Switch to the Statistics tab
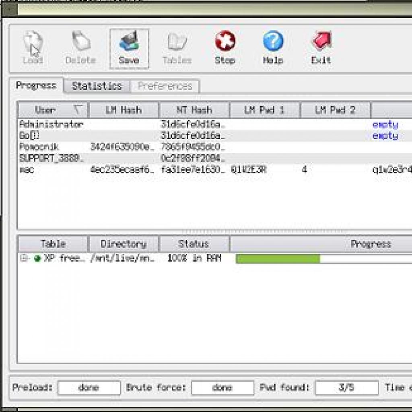This screenshot has width=412, height=412. [97, 86]
